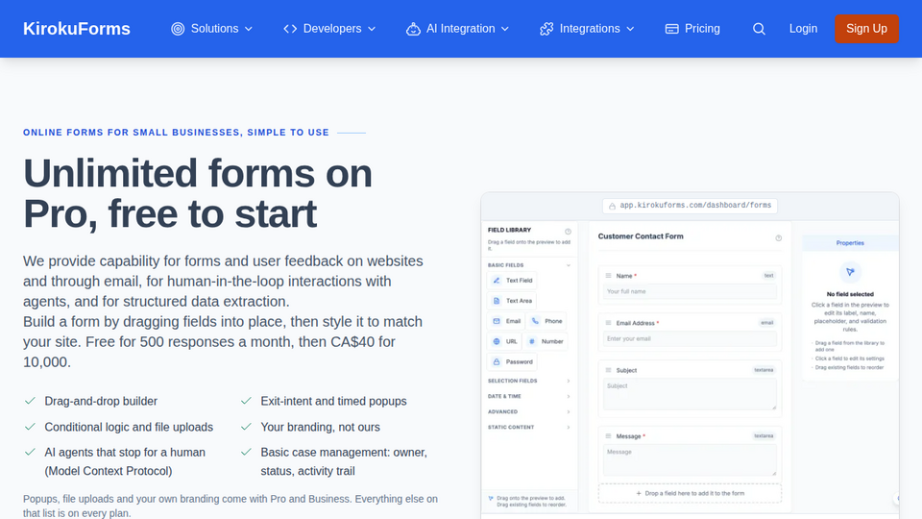Open the AI Integration menu label
Viewport: 922px width, 519px height.
460,29
